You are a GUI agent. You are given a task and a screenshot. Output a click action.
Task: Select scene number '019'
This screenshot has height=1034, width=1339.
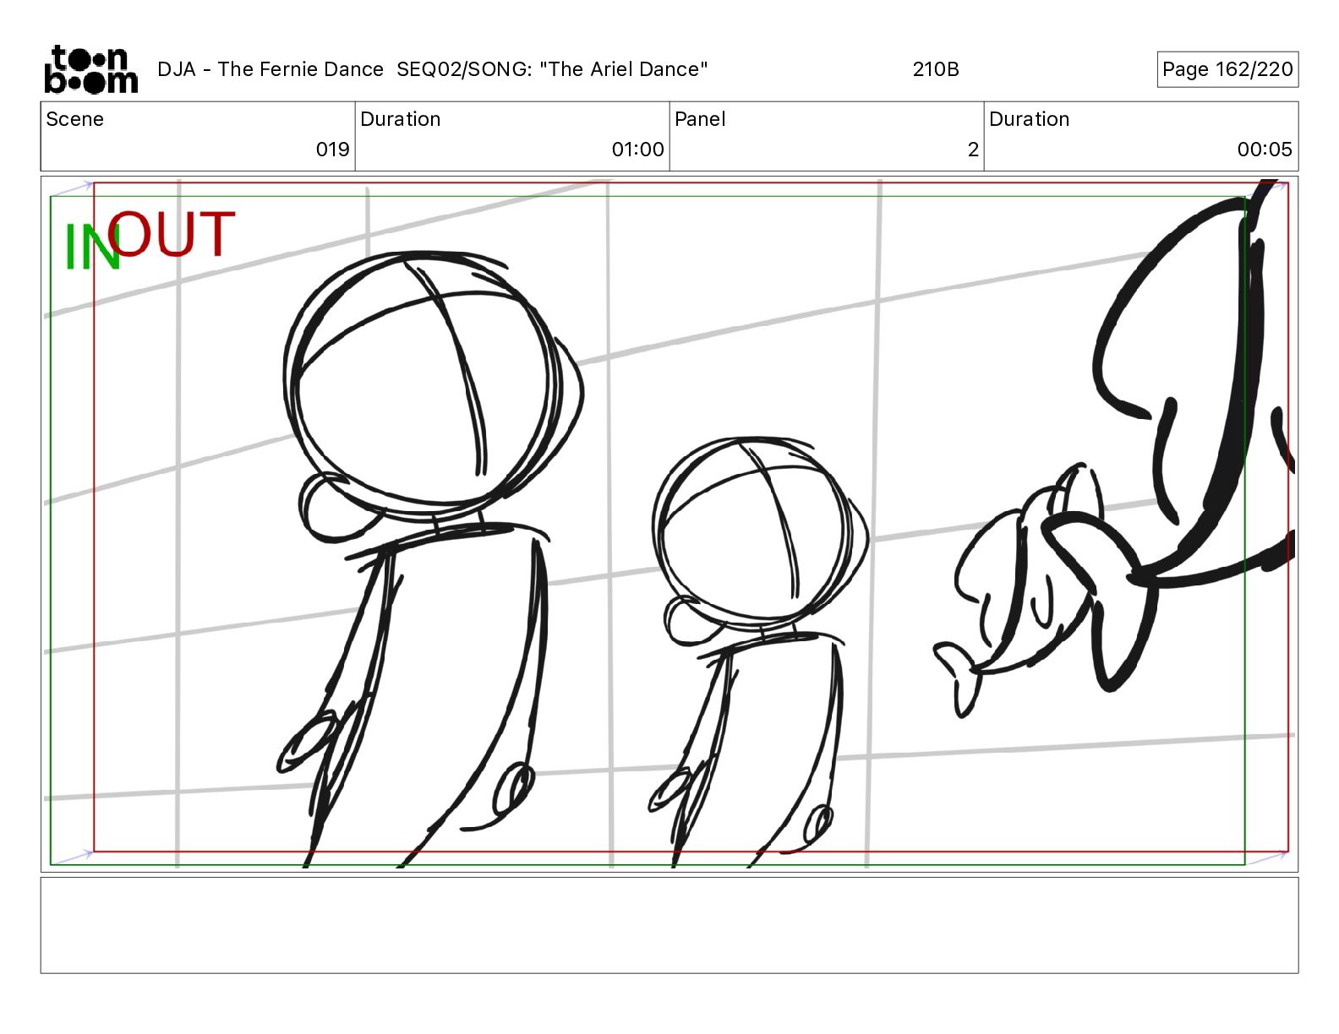pos(332,150)
